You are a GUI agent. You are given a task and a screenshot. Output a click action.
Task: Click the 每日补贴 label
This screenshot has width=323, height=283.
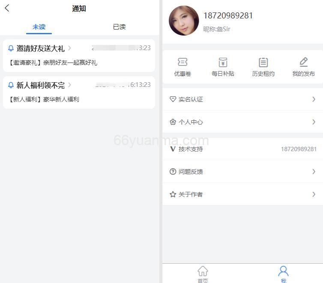coord(223,74)
